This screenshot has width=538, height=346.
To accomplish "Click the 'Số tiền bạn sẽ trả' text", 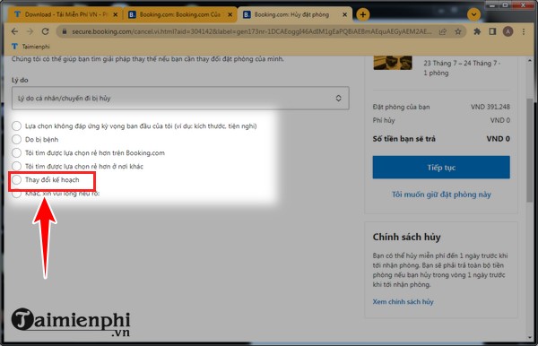I will [x=403, y=139].
